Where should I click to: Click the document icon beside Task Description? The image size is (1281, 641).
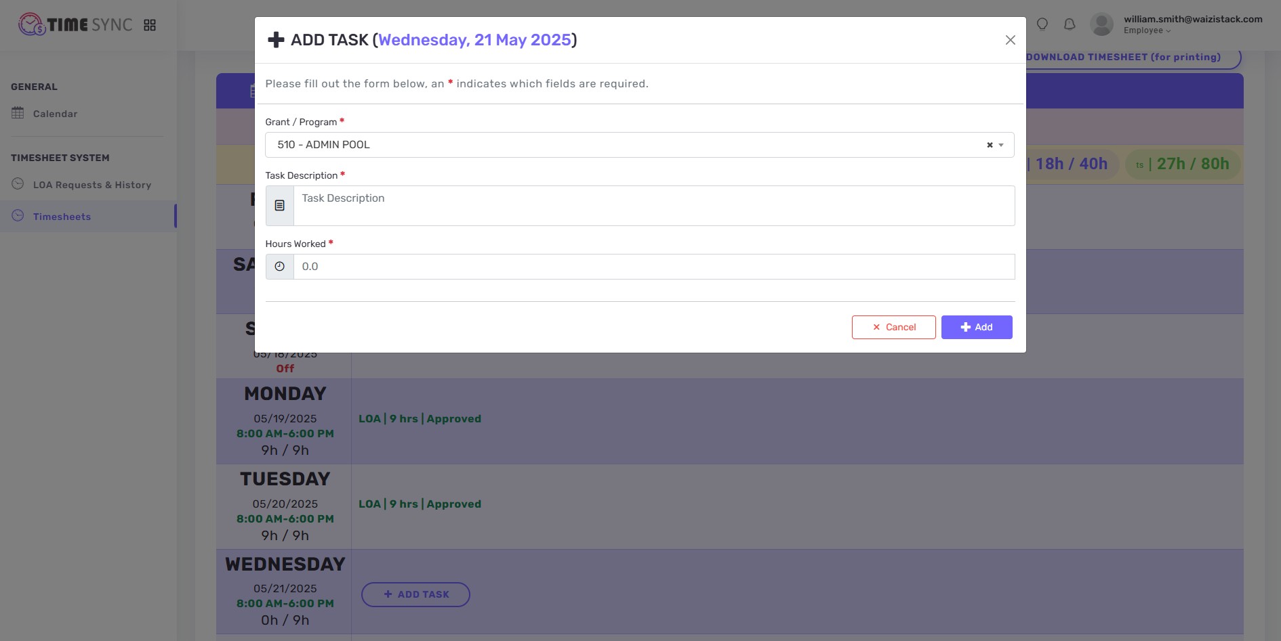[x=279, y=204]
